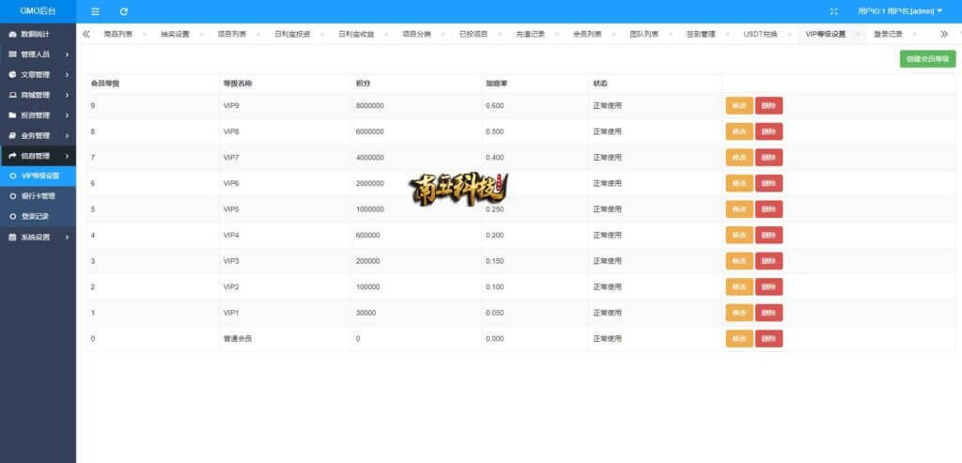
Task: Click the hamburger menu toggle icon
Action: click(95, 11)
